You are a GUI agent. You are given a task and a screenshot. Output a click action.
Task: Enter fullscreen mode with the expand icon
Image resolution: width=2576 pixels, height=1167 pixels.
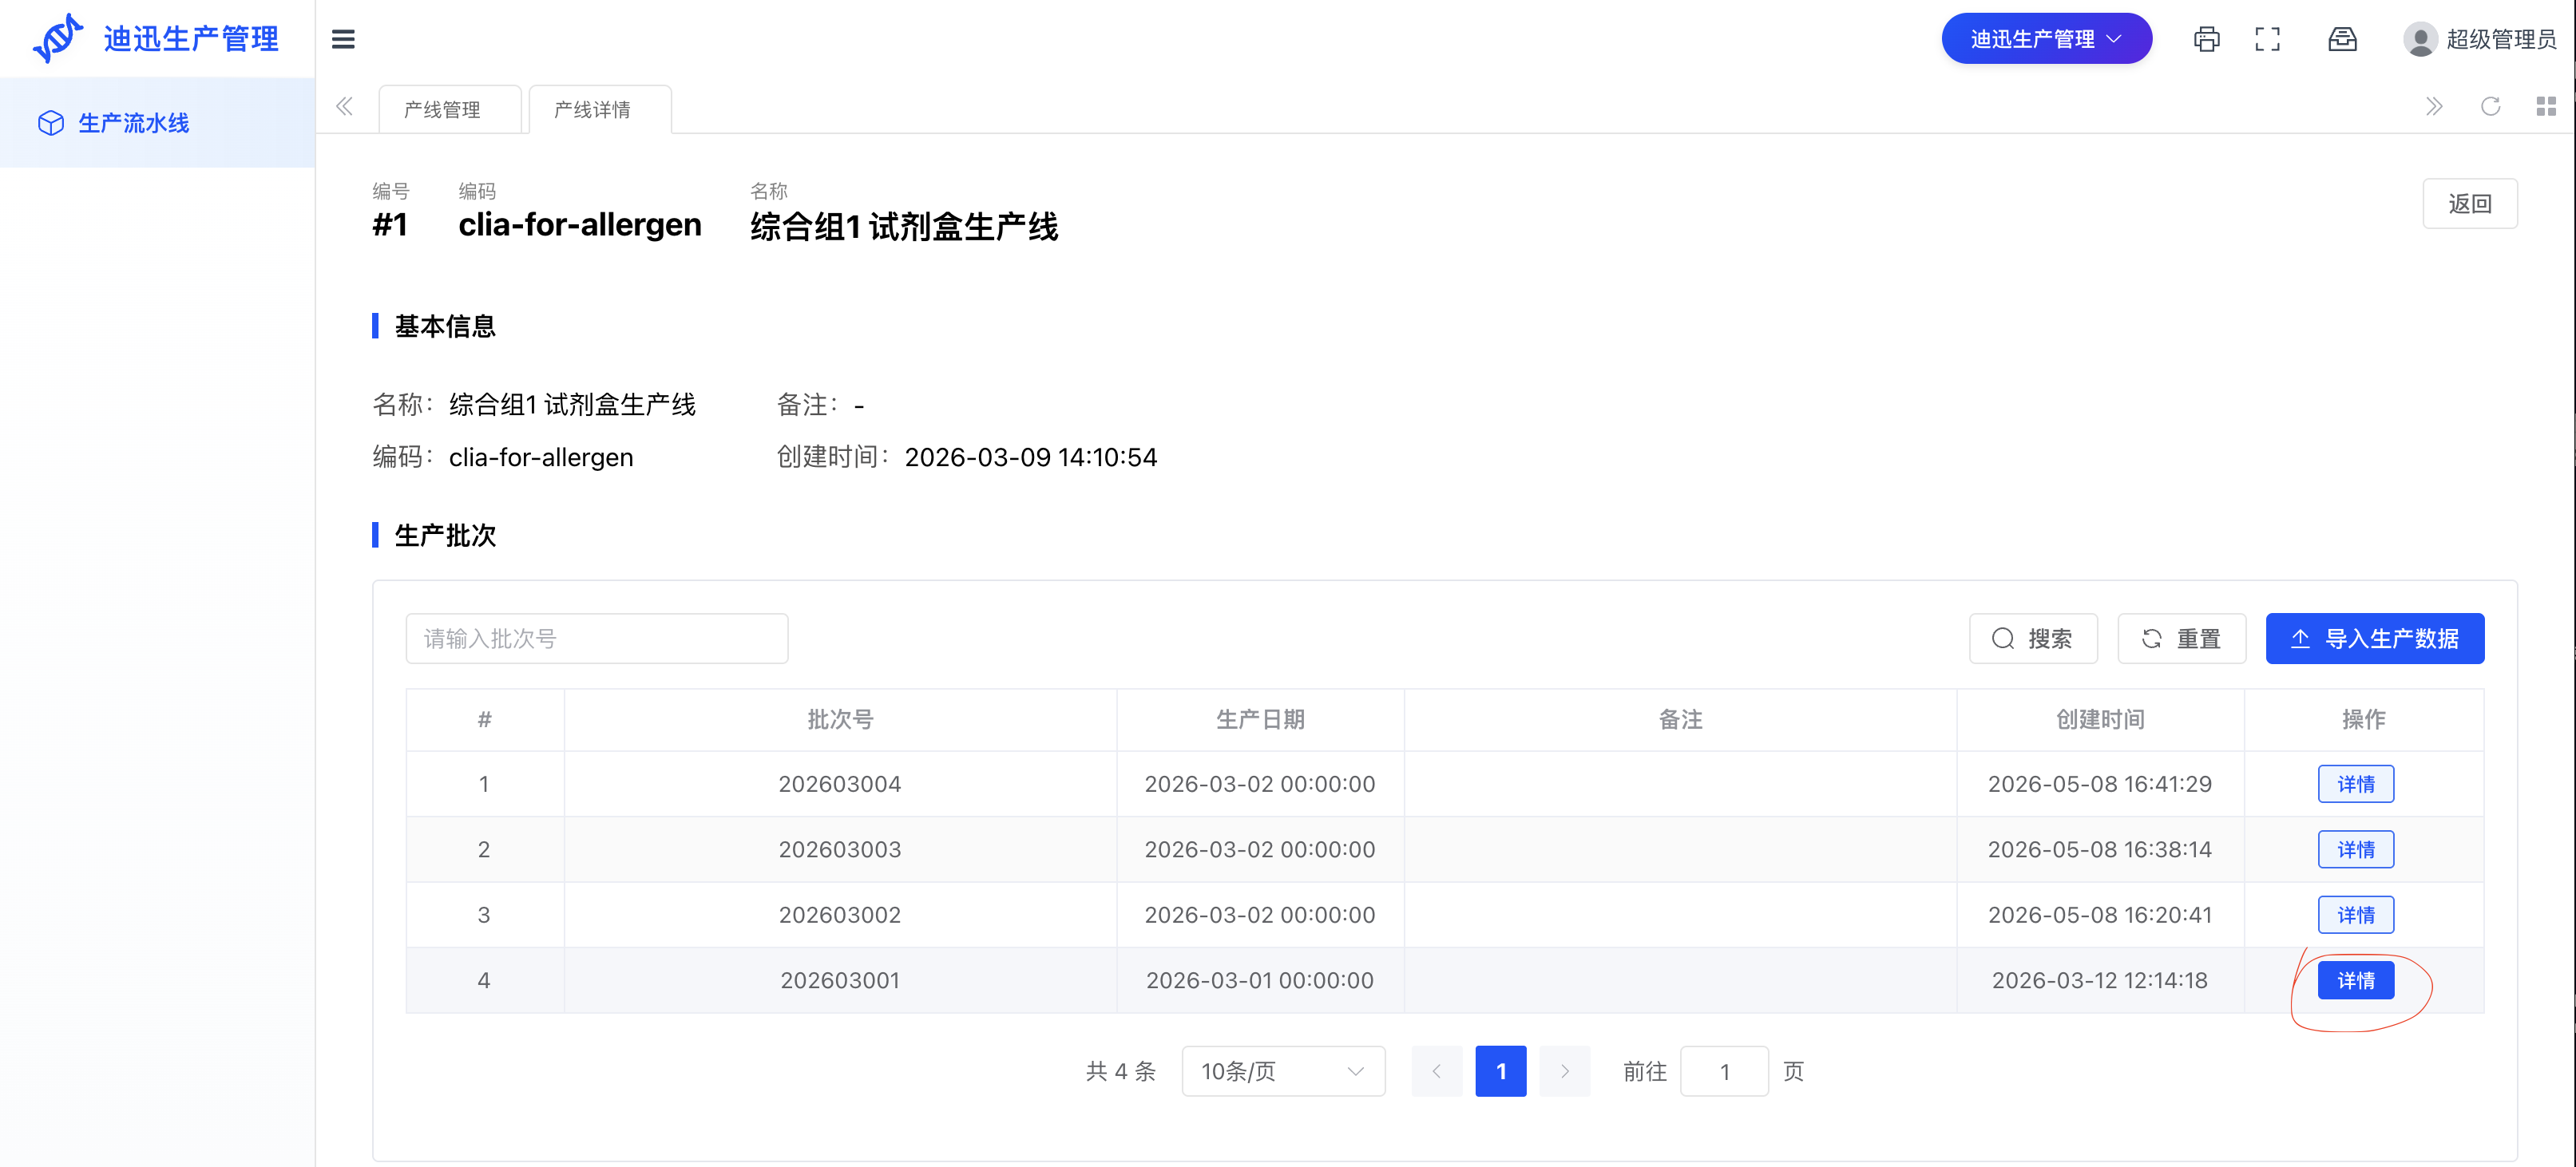[2268, 39]
